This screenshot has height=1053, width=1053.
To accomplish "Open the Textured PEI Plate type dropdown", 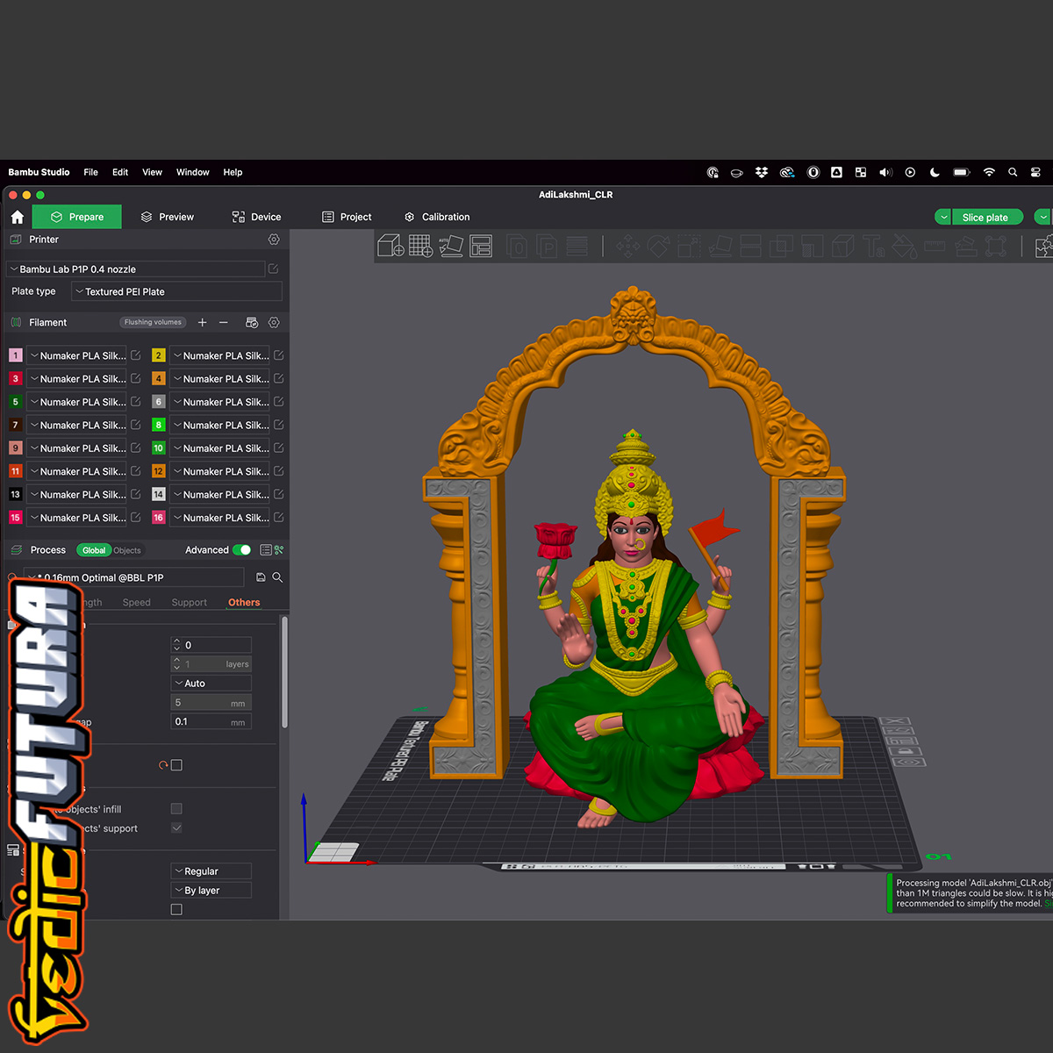I will coord(176,291).
